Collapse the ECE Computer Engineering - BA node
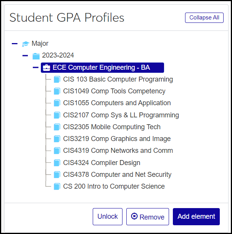232x234 pixels. click(35, 68)
